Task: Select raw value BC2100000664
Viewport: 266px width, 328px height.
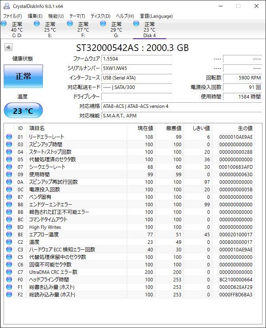Action: tap(236, 279)
